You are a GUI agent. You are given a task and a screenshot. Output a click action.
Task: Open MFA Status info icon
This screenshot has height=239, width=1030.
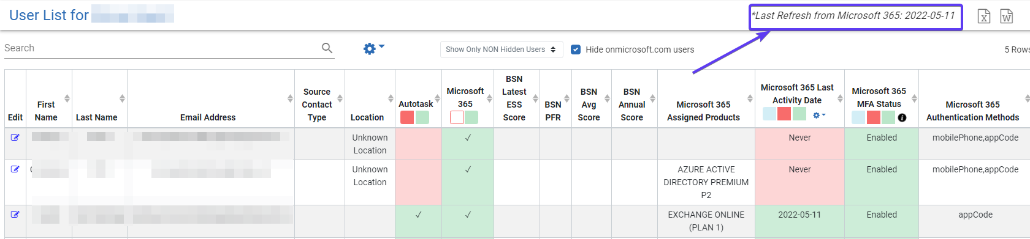click(902, 117)
